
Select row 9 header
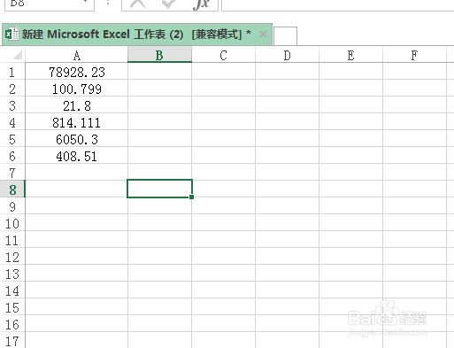pyautogui.click(x=12, y=206)
